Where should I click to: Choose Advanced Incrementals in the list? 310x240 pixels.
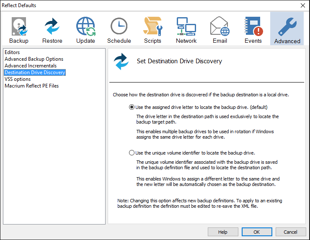pos(31,66)
